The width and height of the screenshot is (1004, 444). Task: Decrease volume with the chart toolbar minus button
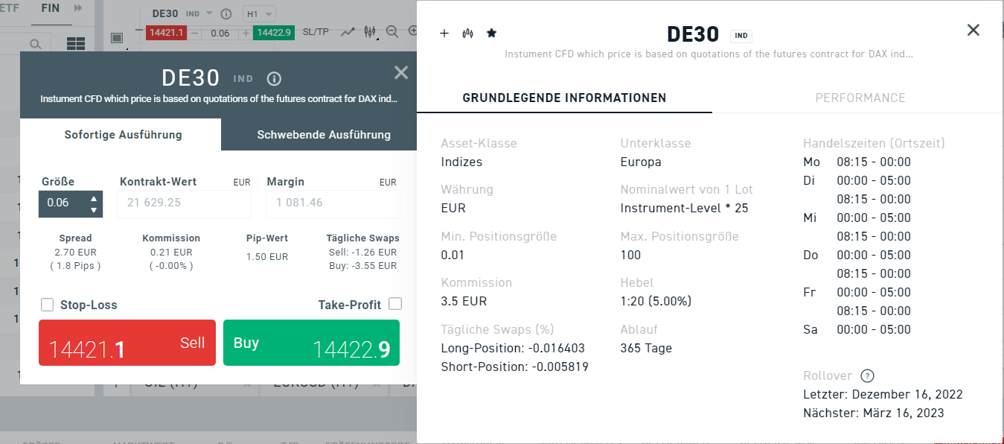(x=195, y=33)
